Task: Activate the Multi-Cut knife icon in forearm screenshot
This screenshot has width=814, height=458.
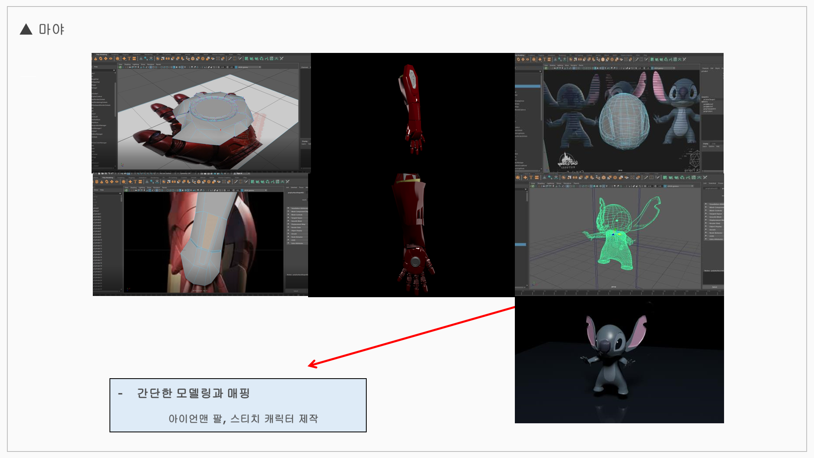Action: [x=236, y=182]
